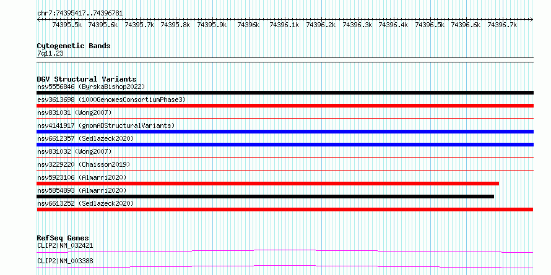Screen dimensions: 551x275
Task: Click the 74395.8k ruler tick label
Action: pyautogui.click(x=175, y=25)
